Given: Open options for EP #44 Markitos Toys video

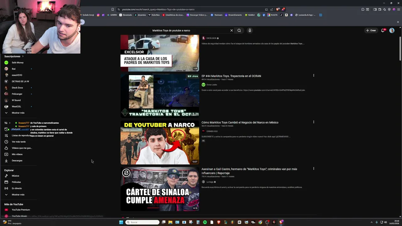Looking at the screenshot, I should (x=313, y=75).
